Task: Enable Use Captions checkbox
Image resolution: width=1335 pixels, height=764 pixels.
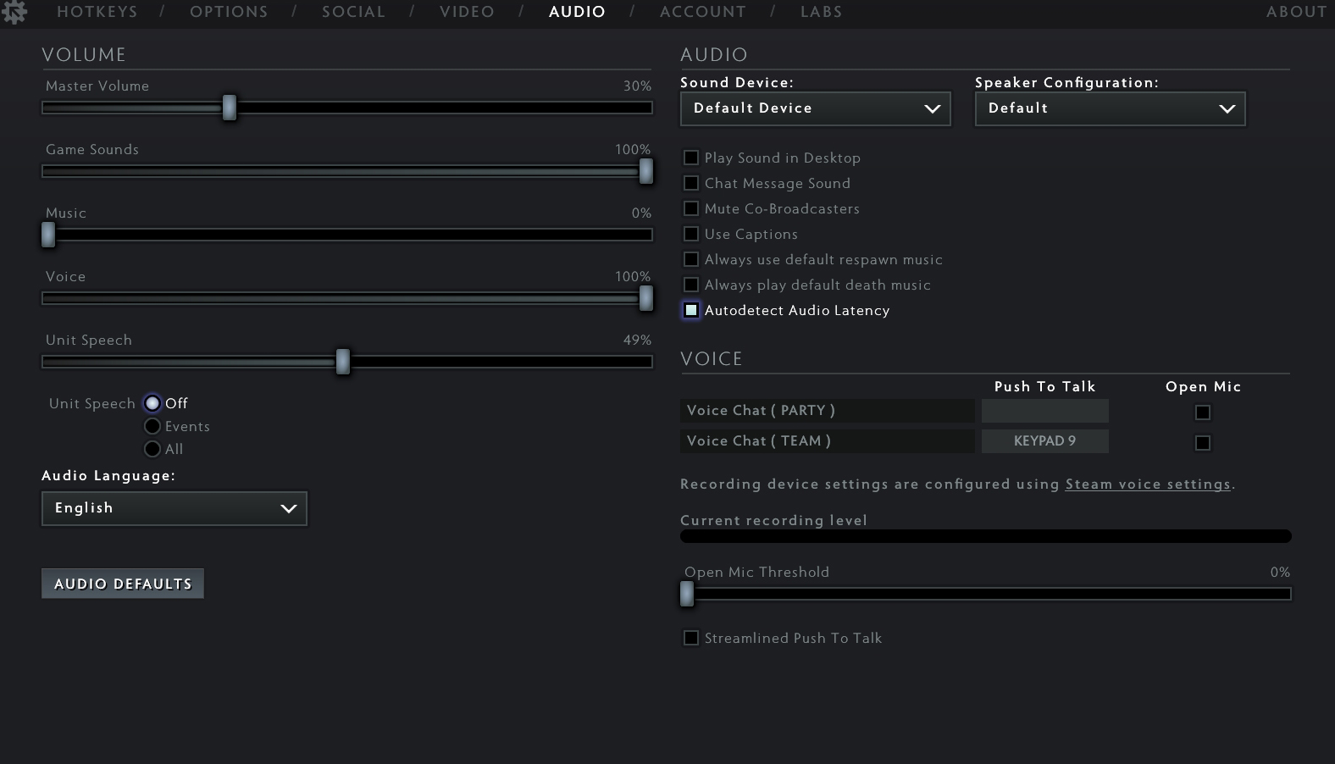Action: coord(691,234)
